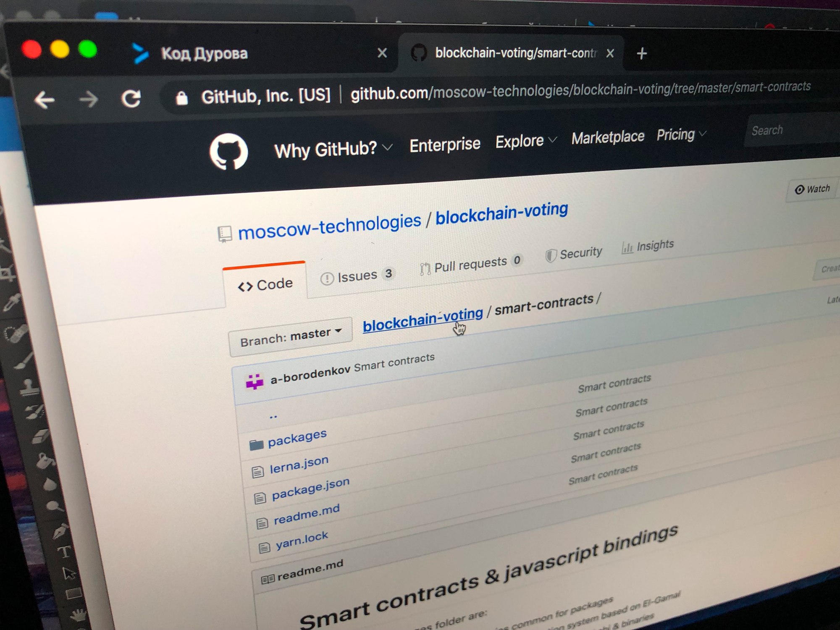Select the Photoshop Type tool
Viewport: 840px width, 630px height.
pos(64,552)
